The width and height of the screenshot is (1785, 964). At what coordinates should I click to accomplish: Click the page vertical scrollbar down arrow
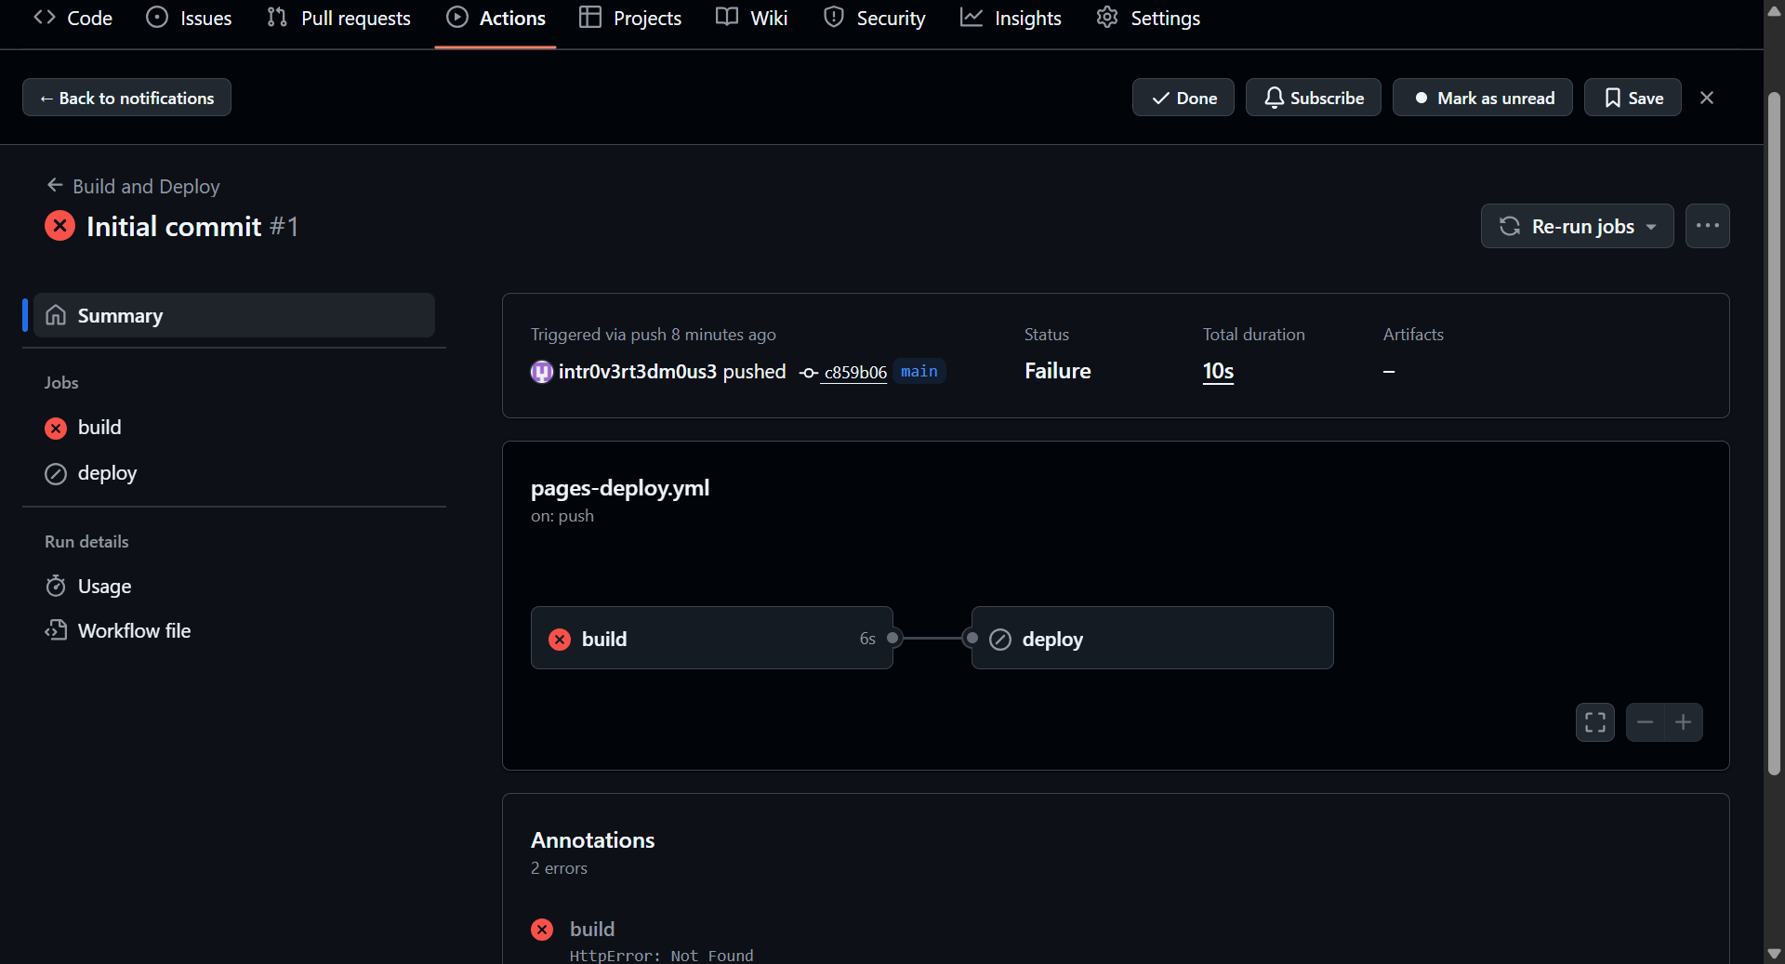1774,954
